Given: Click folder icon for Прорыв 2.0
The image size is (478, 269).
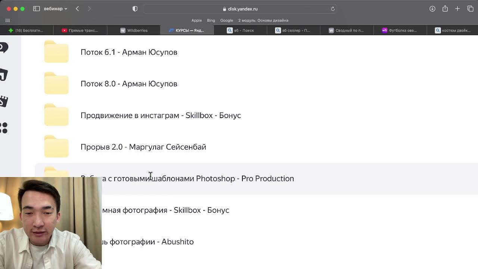Looking at the screenshot, I should 56,146.
